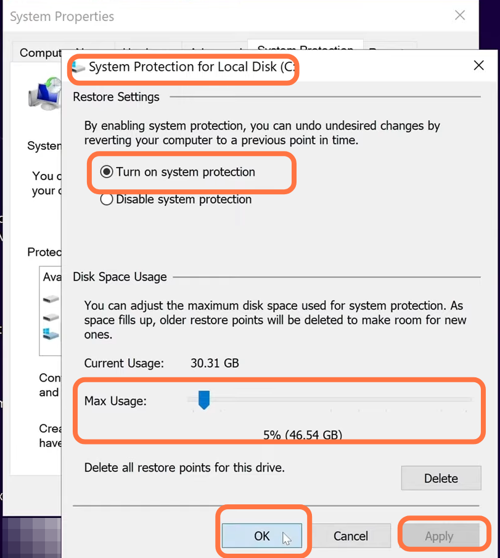Click the Cancel button

click(x=351, y=536)
